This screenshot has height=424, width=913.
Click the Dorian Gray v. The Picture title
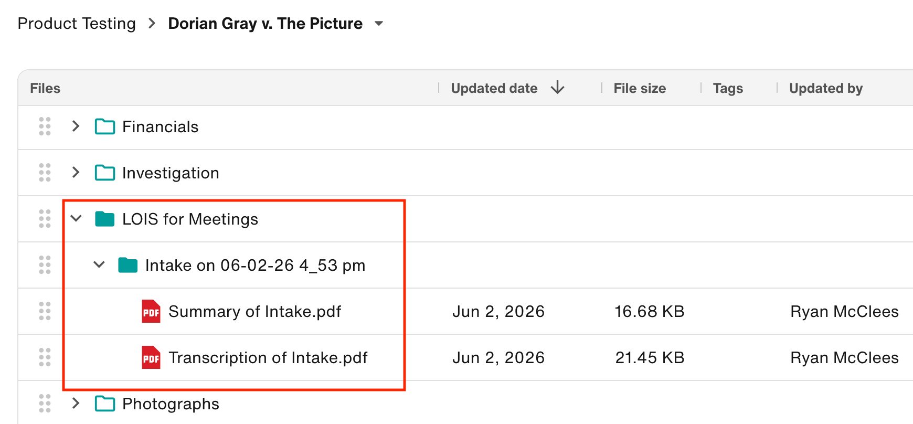[266, 24]
